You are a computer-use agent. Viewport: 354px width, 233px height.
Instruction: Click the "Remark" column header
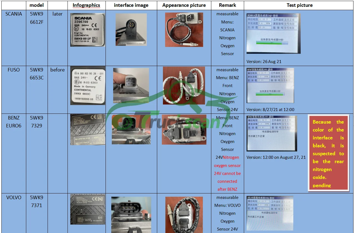tap(227, 5)
